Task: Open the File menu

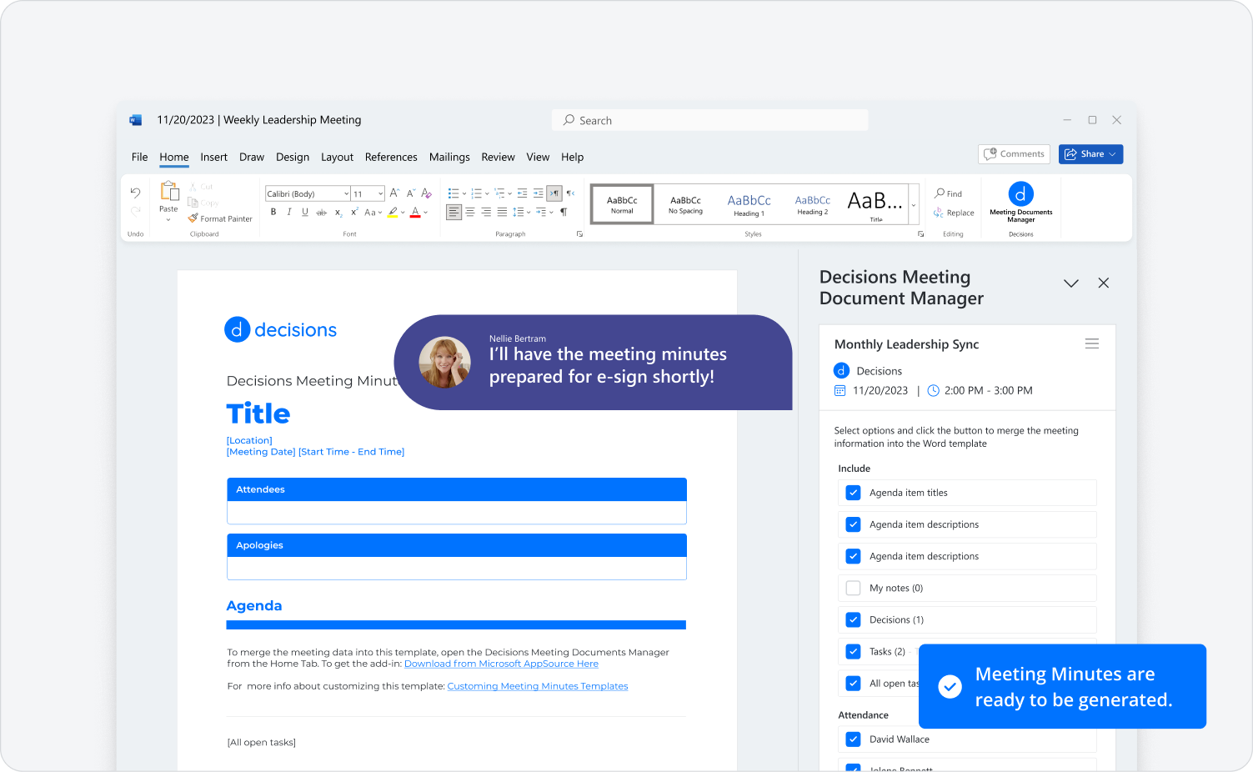Action: click(x=139, y=157)
